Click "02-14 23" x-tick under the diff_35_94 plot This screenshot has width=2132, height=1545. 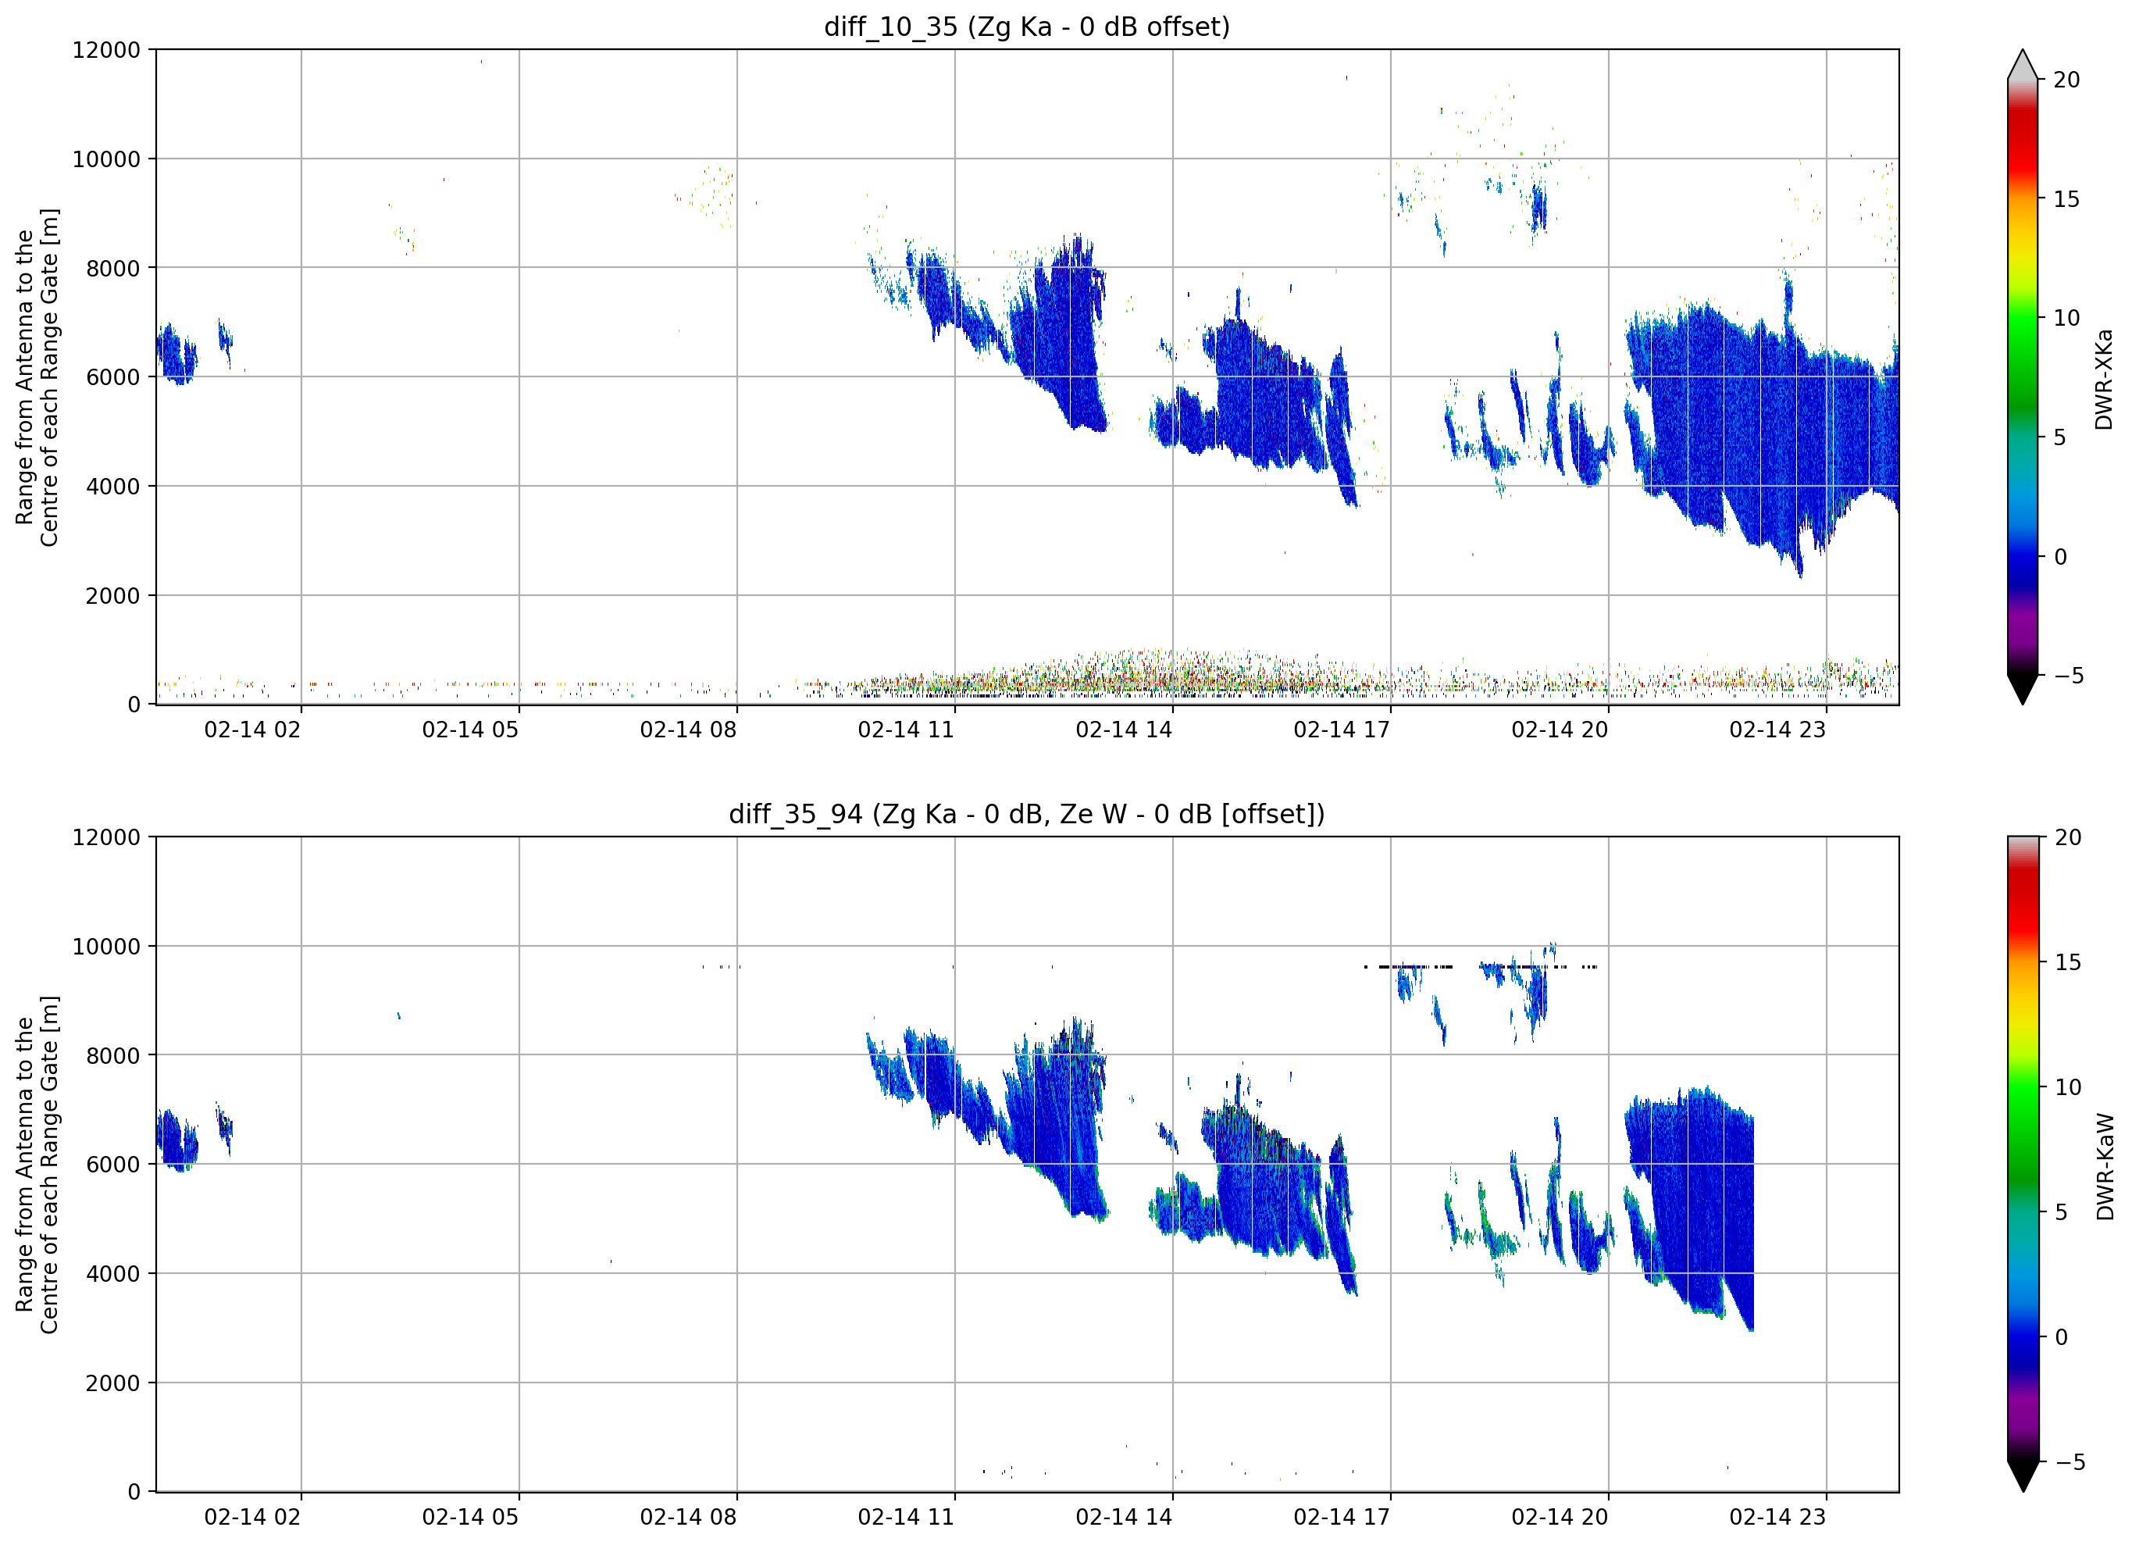tap(1777, 1517)
